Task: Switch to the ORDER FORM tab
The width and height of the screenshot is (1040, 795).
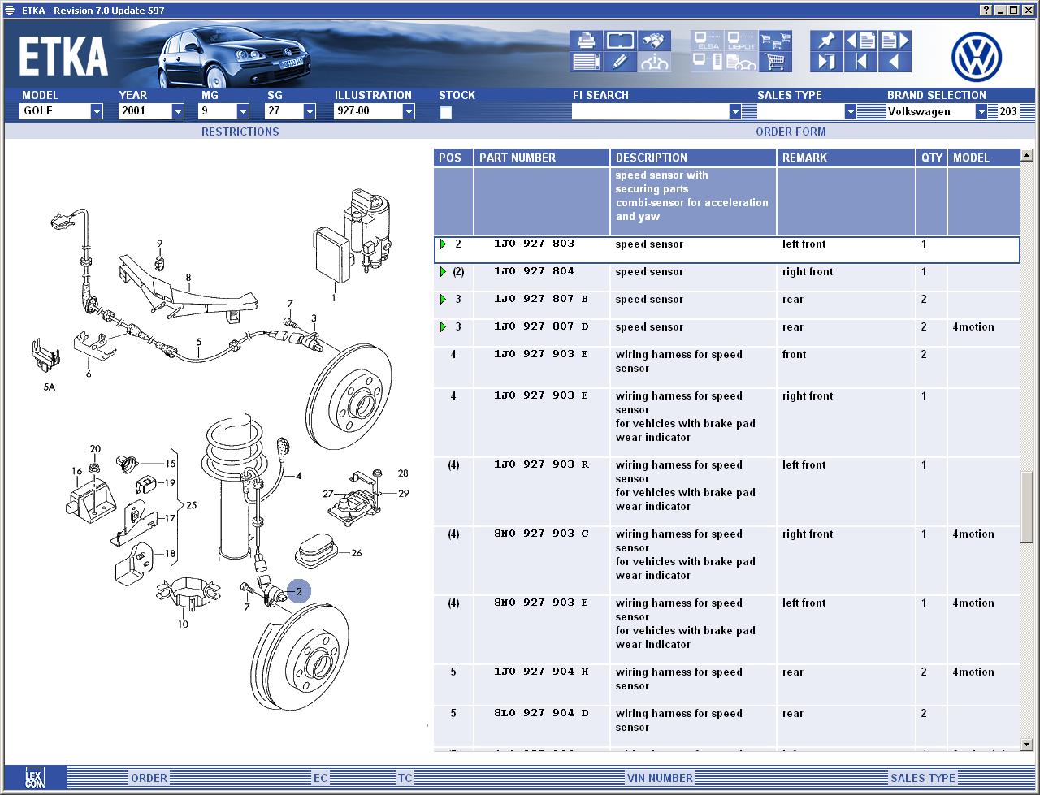Action: (791, 132)
